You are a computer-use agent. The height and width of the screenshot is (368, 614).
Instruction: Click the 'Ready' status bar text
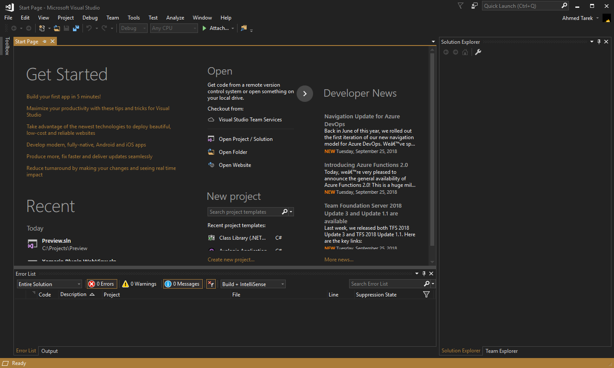tap(19, 363)
